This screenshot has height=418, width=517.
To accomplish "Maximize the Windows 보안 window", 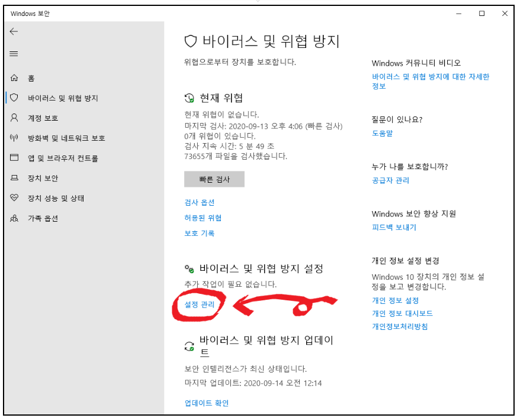I will click(481, 14).
